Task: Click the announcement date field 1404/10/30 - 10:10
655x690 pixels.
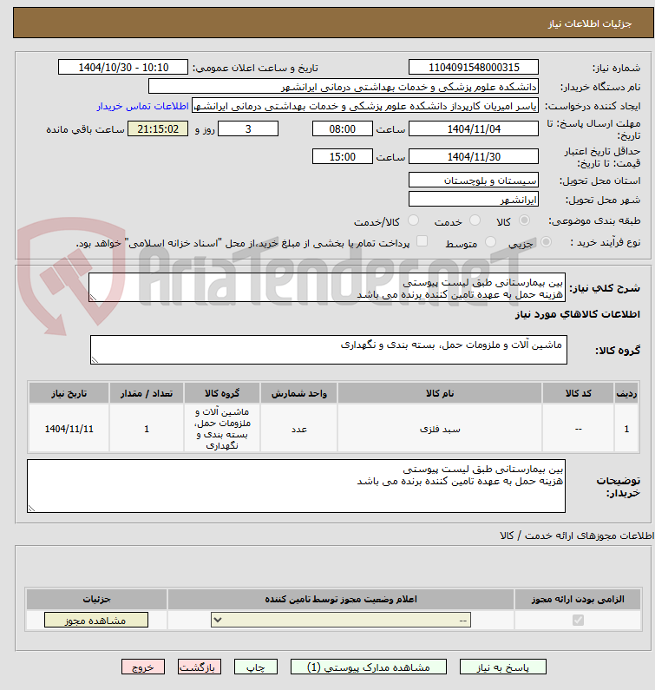Action: 123,68
